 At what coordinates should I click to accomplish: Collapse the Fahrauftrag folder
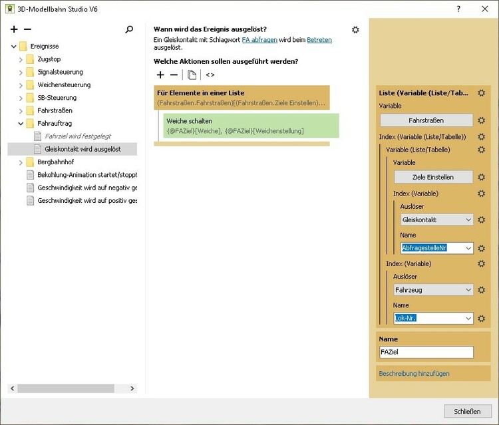click(x=21, y=123)
